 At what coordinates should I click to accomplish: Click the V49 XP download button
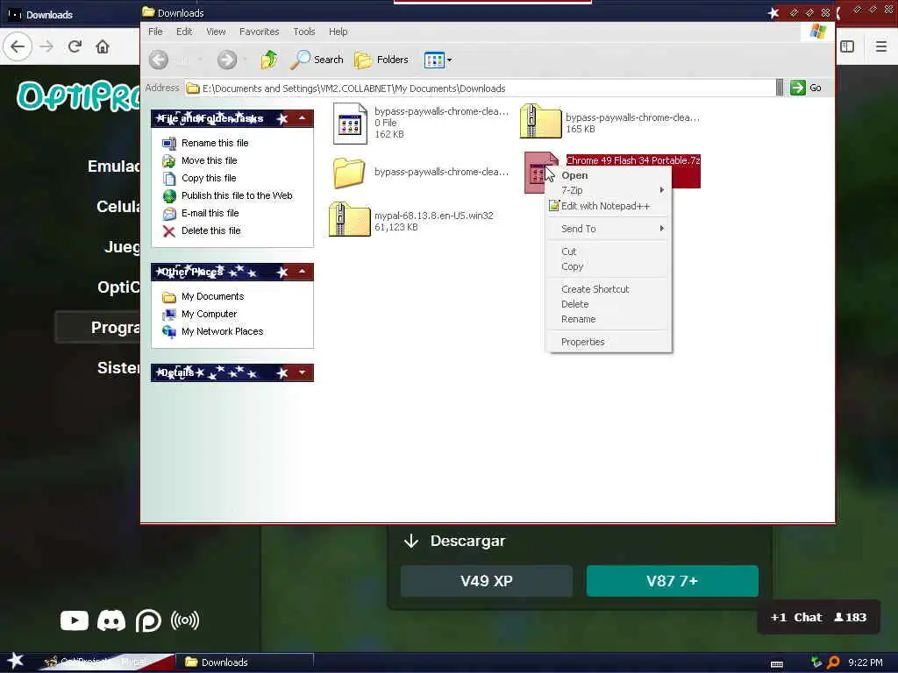pyautogui.click(x=486, y=581)
